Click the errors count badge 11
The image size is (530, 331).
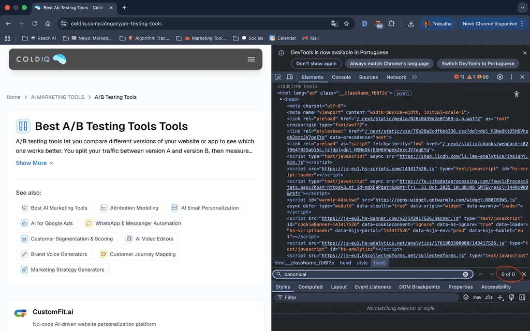pyautogui.click(x=459, y=77)
